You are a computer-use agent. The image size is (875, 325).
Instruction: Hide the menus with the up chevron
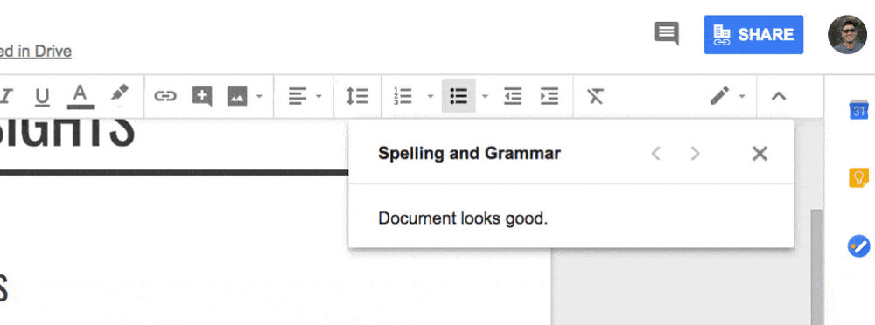tap(779, 96)
